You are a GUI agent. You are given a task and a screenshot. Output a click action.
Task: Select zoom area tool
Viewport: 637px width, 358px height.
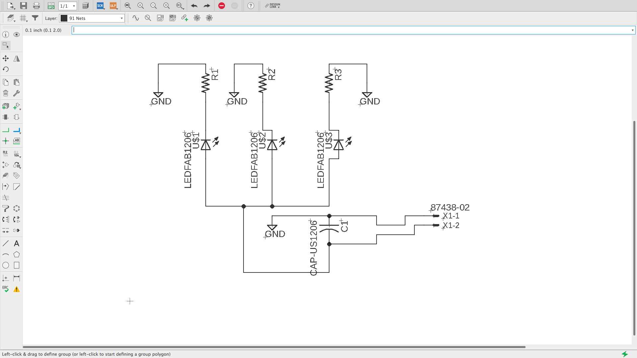pos(180,6)
